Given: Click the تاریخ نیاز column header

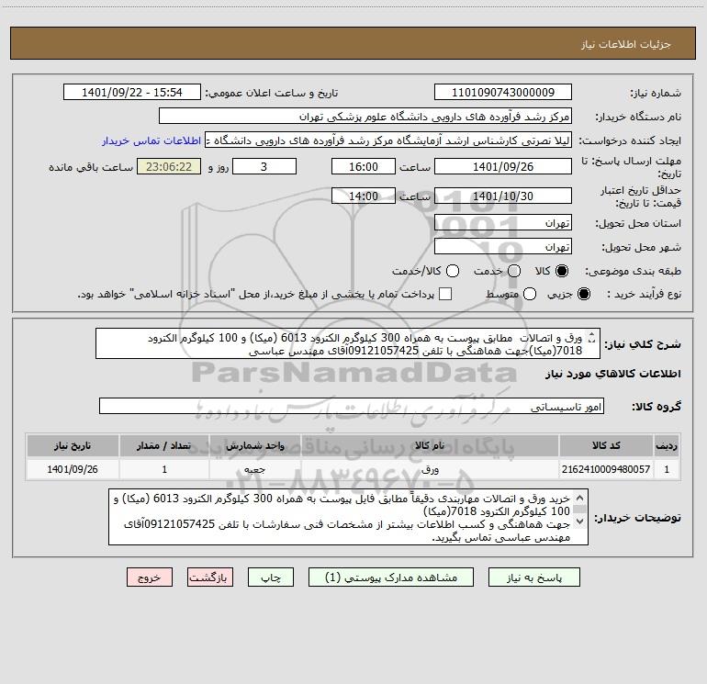Looking at the screenshot, I should tap(73, 446).
